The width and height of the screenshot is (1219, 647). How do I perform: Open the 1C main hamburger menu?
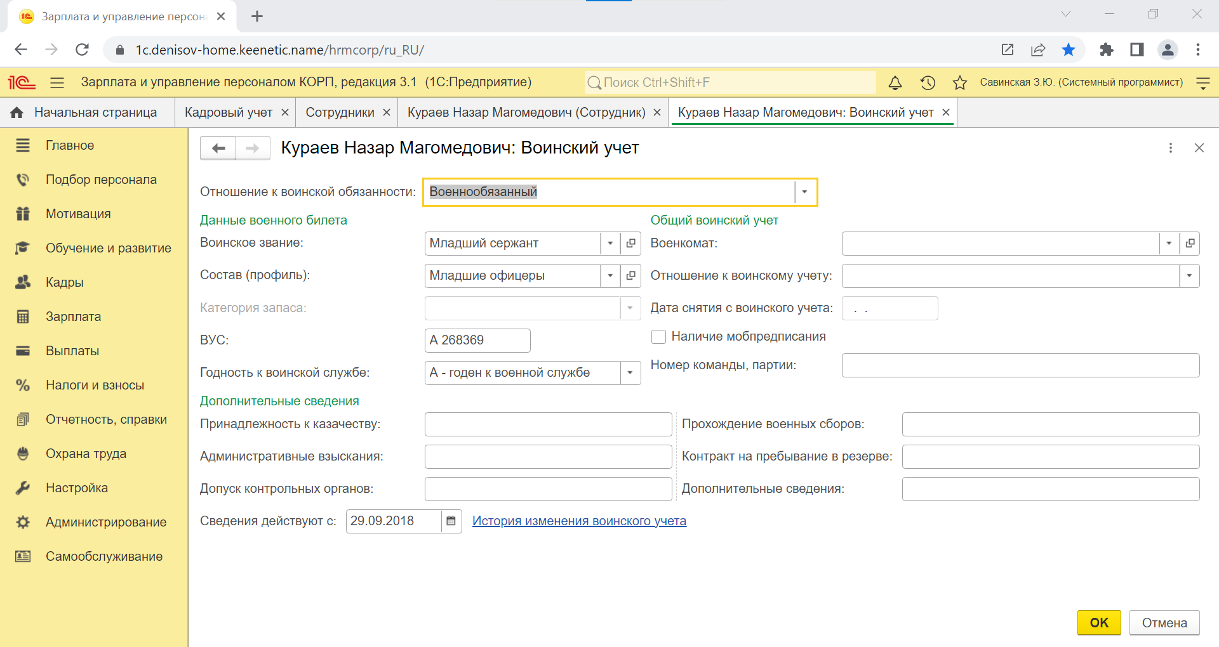tap(57, 82)
